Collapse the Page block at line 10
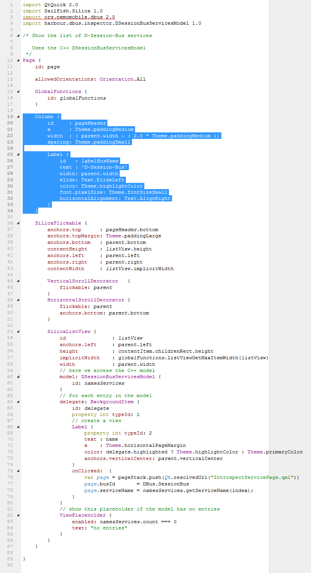 click(18, 60)
